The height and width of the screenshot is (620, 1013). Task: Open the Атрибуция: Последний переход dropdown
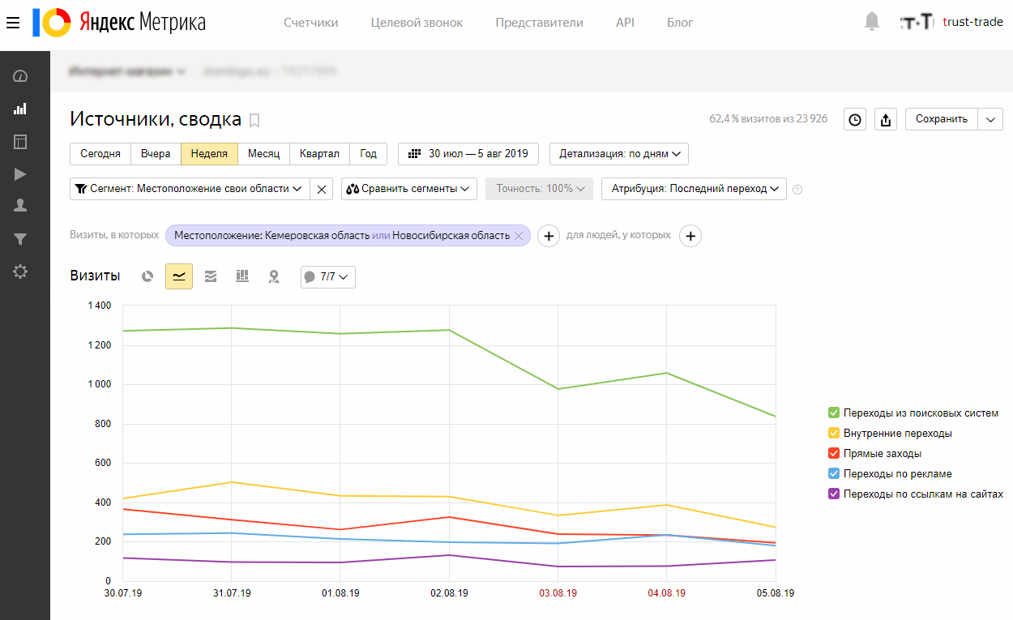[694, 189]
